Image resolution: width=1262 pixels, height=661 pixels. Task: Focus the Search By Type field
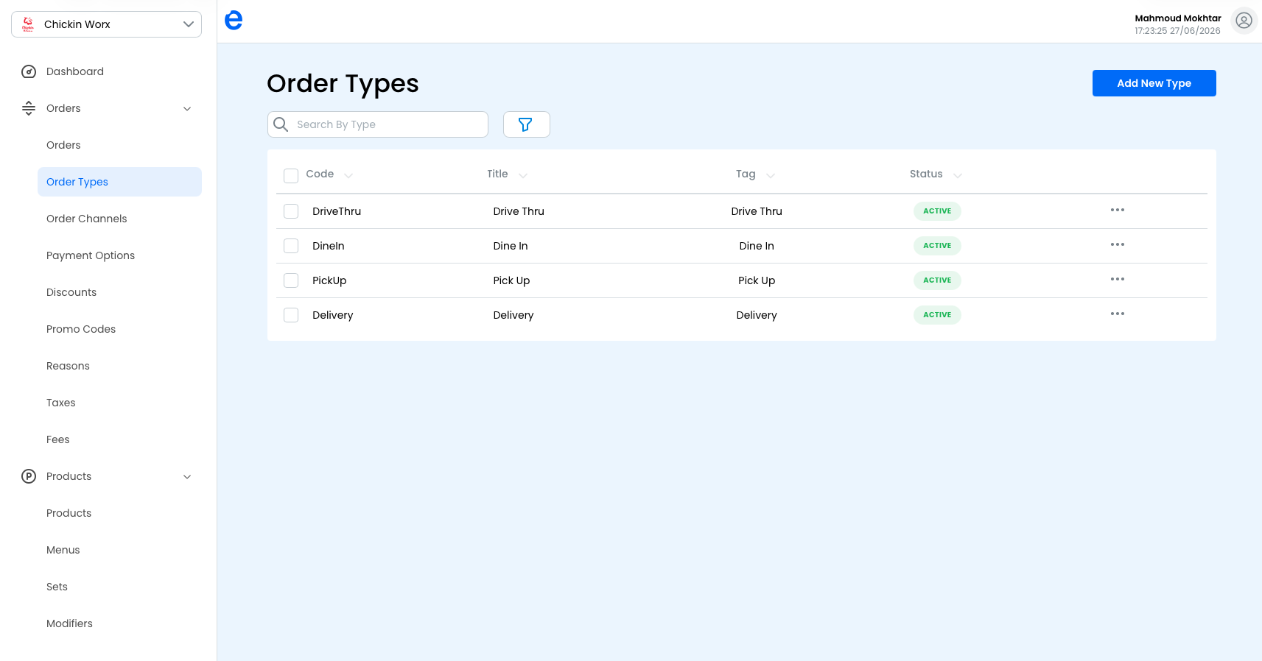(378, 124)
